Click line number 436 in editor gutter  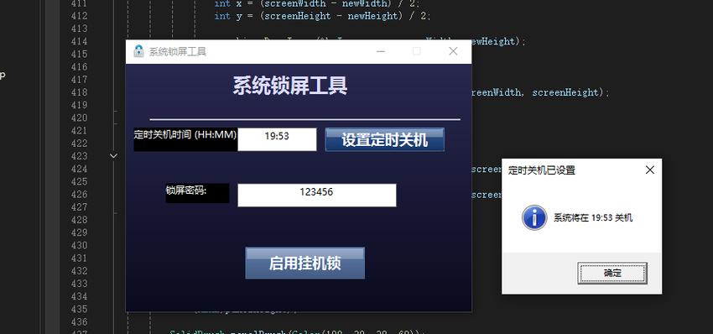click(x=79, y=321)
